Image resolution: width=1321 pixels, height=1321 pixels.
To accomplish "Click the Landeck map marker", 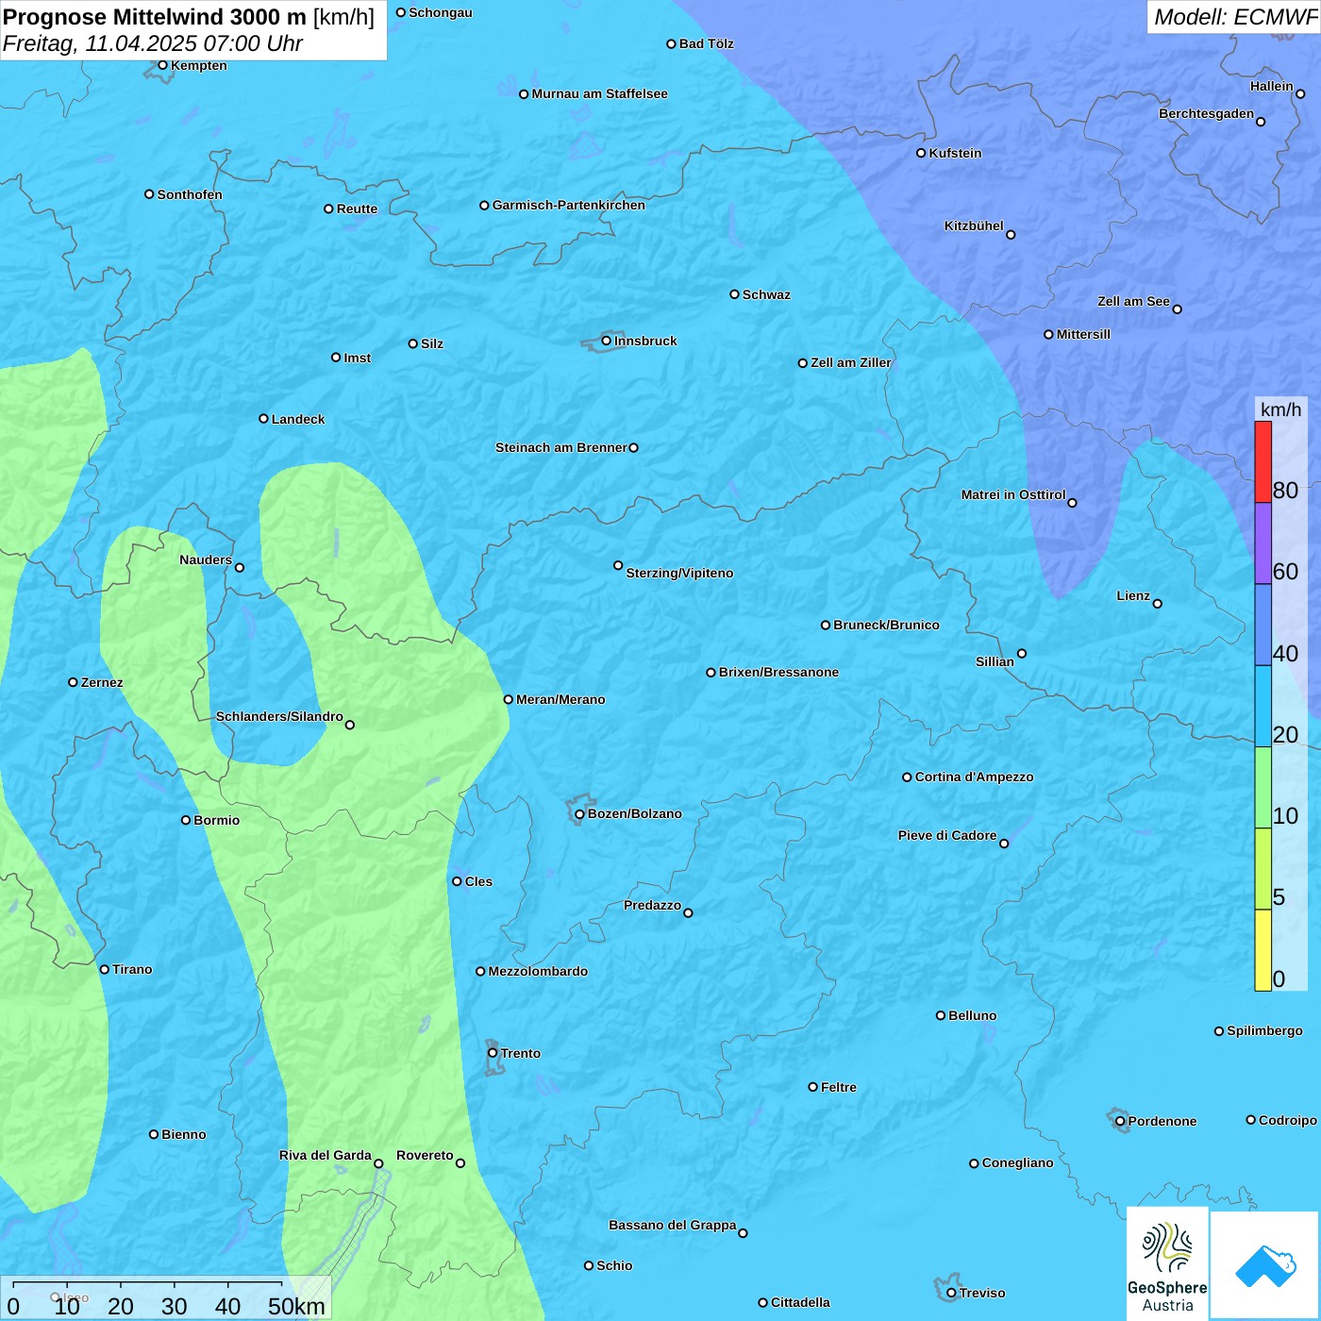I will tap(263, 419).
